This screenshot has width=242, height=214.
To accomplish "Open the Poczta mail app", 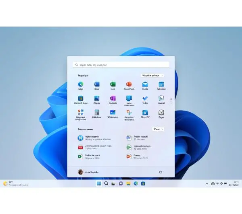I will tap(145, 86).
